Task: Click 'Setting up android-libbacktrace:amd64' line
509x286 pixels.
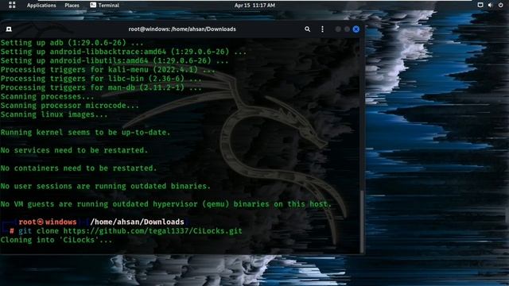Action: click(x=123, y=52)
